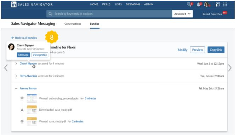Click eye icon beside Viewed case_study.pdf
The width and height of the screenshot is (235, 135).
22,121
